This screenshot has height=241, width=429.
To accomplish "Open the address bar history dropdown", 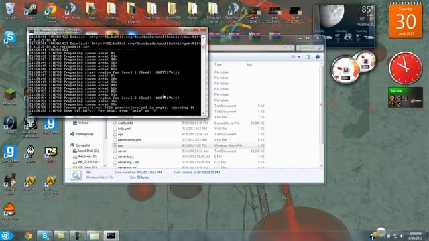I will tap(285, 48).
